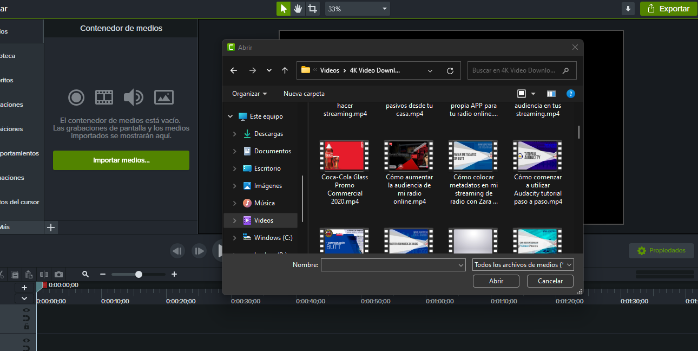The image size is (698, 351).
Task: Click the download arrow icon beside Exportar
Action: 628,9
